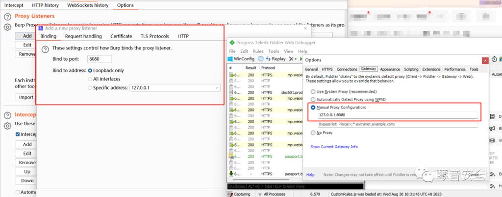
Task: Switch to the HTTPS tab in Fiddler Options
Action: 327,69
